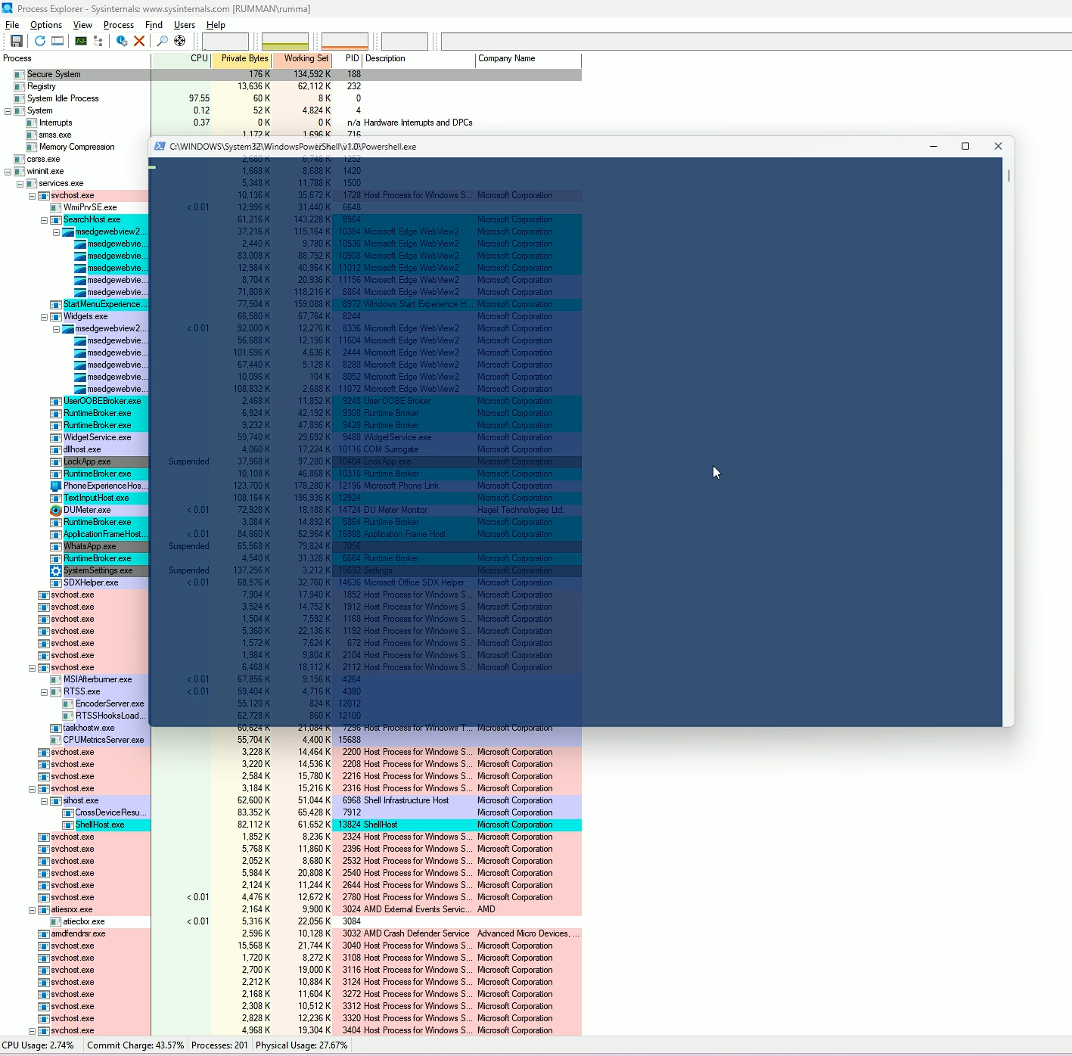1072x1056 pixels.
Task: Open process Properties with the toolbar icon
Action: coord(122,41)
